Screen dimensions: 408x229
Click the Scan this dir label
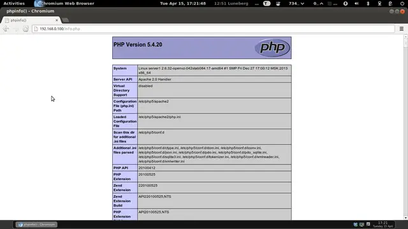(125, 137)
